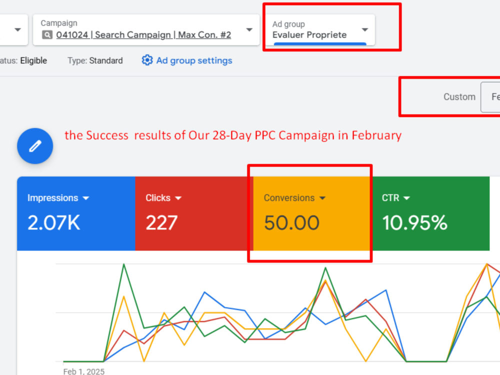Select the blue Impressions scorecard tile
Viewport: 500px width, 375px height.
[76, 213]
